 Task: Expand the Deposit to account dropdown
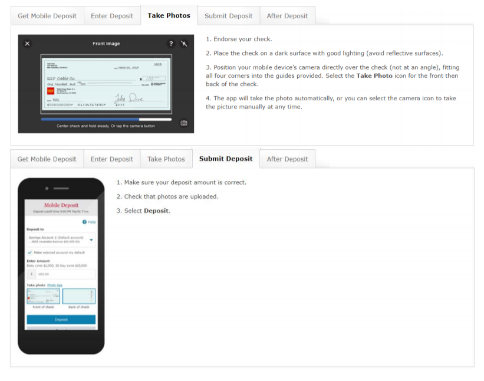point(91,240)
